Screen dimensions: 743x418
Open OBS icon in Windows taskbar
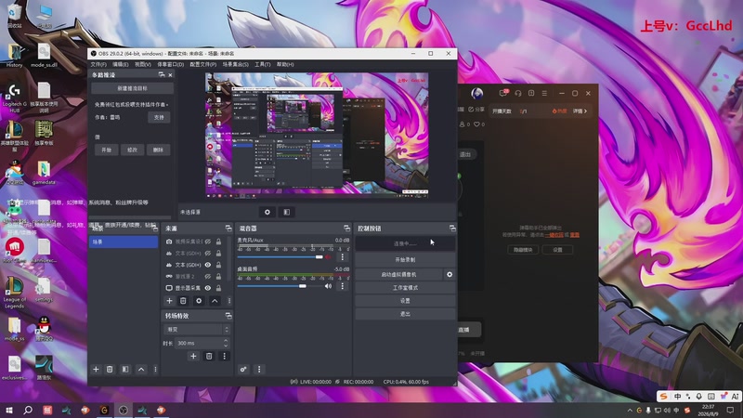click(x=124, y=410)
